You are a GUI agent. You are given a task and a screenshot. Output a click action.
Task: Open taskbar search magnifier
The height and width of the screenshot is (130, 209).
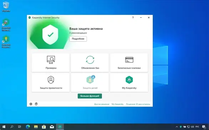[x=12, y=127]
